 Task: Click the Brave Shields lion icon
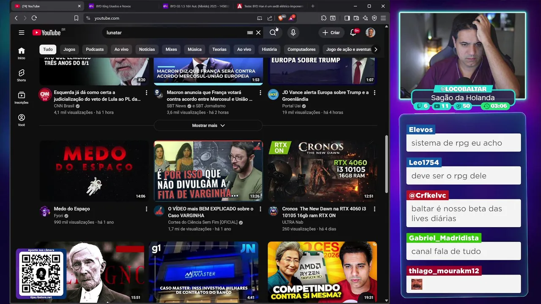click(x=281, y=18)
